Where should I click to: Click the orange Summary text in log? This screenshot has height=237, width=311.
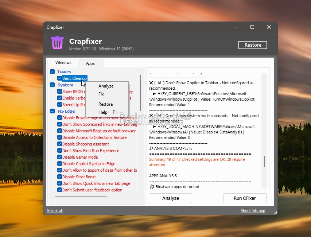click(197, 162)
